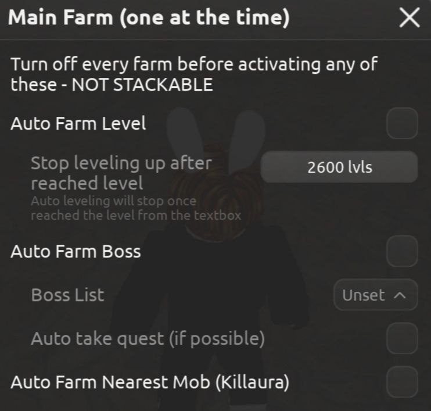Click the chevron arrow beside Unset
This screenshot has width=431, height=411.
coord(399,295)
